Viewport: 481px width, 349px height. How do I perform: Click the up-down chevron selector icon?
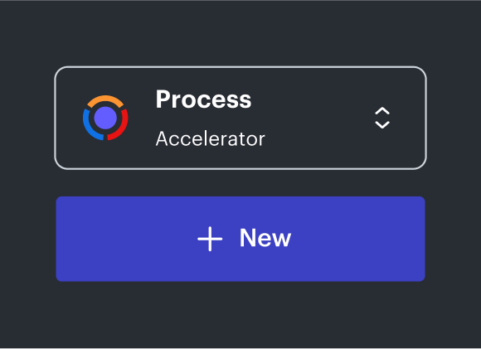coord(382,118)
